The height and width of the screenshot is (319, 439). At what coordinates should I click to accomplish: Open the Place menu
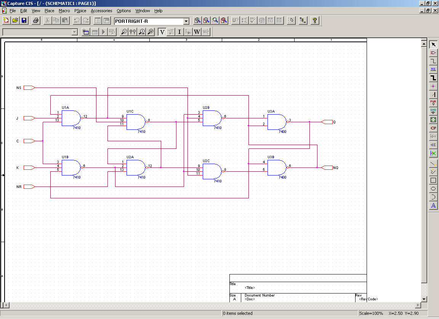tap(49, 11)
